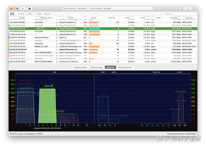Open the Signal Strength tab

[97, 67]
